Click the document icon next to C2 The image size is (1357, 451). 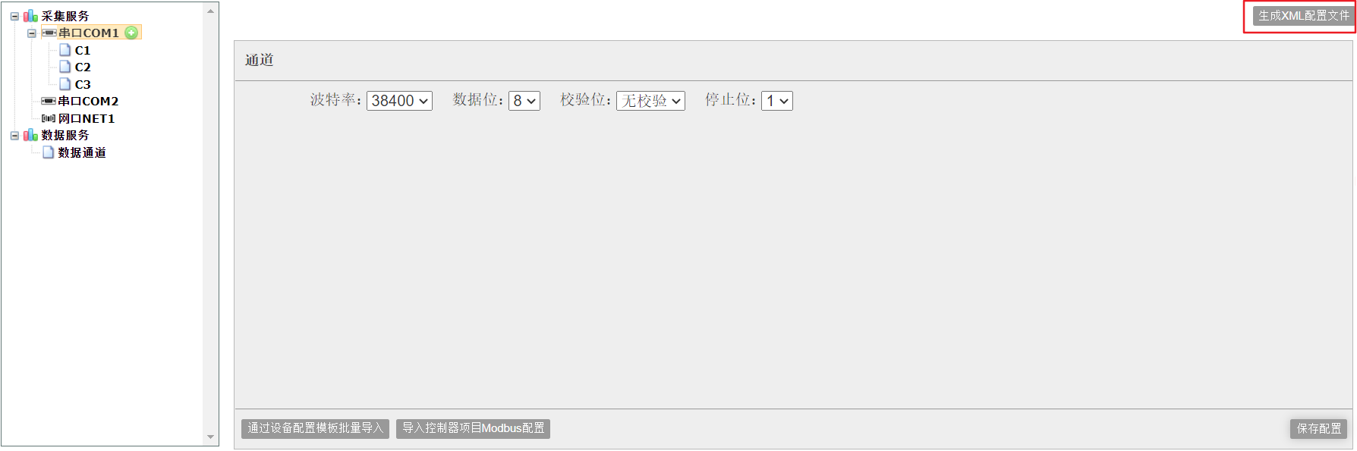tap(65, 67)
